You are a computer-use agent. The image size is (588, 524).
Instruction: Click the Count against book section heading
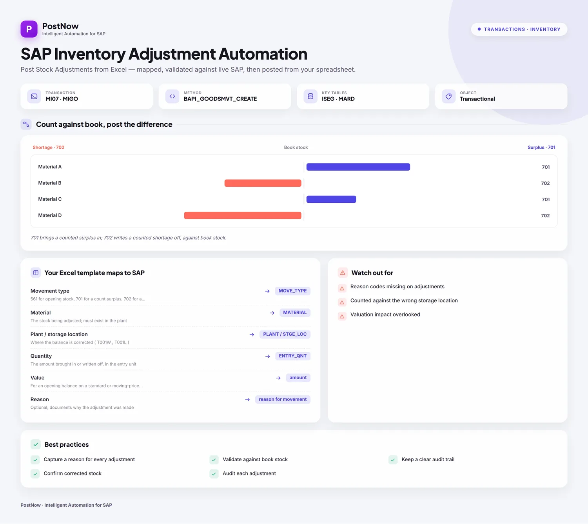pos(104,124)
